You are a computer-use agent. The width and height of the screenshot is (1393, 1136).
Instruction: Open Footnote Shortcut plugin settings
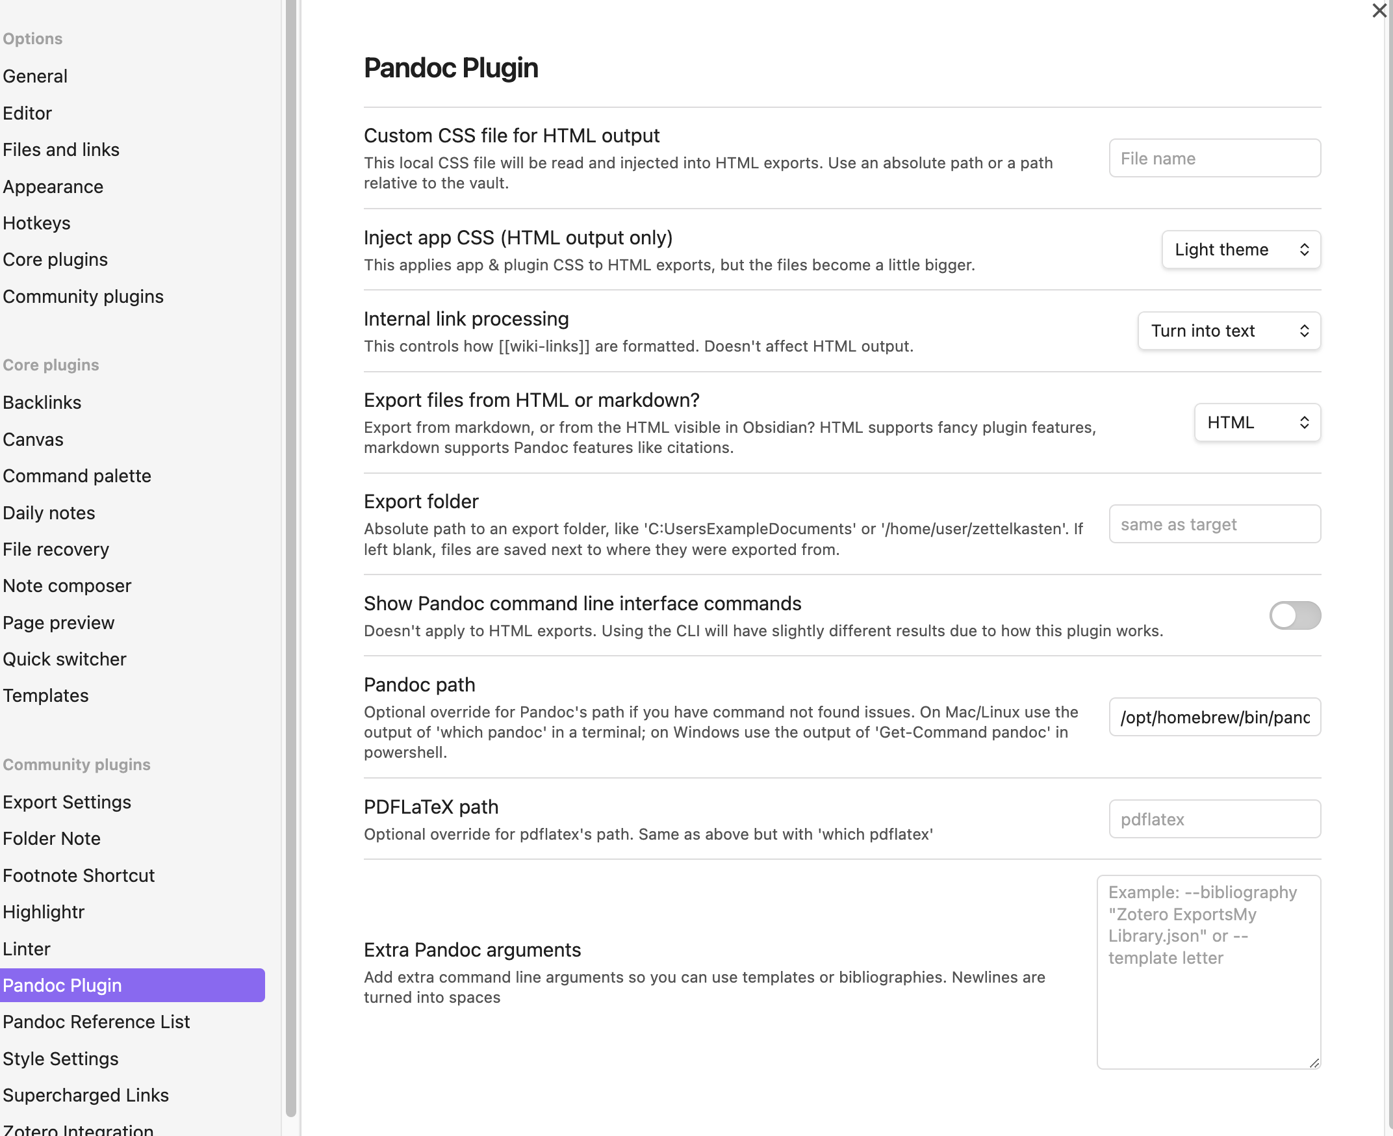tap(79, 875)
